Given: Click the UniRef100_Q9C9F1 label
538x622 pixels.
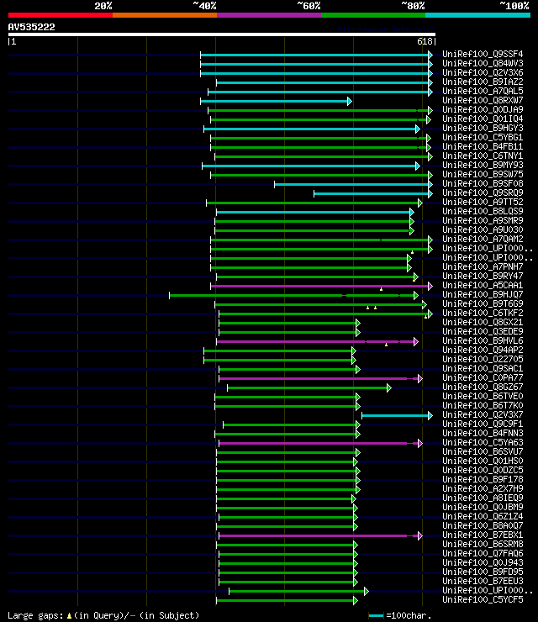Looking at the screenshot, I should (483, 424).
